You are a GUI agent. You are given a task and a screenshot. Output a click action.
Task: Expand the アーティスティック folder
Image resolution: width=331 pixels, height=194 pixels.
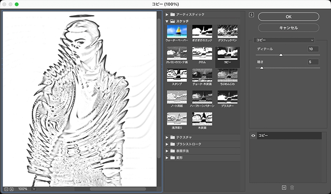tap(167, 15)
